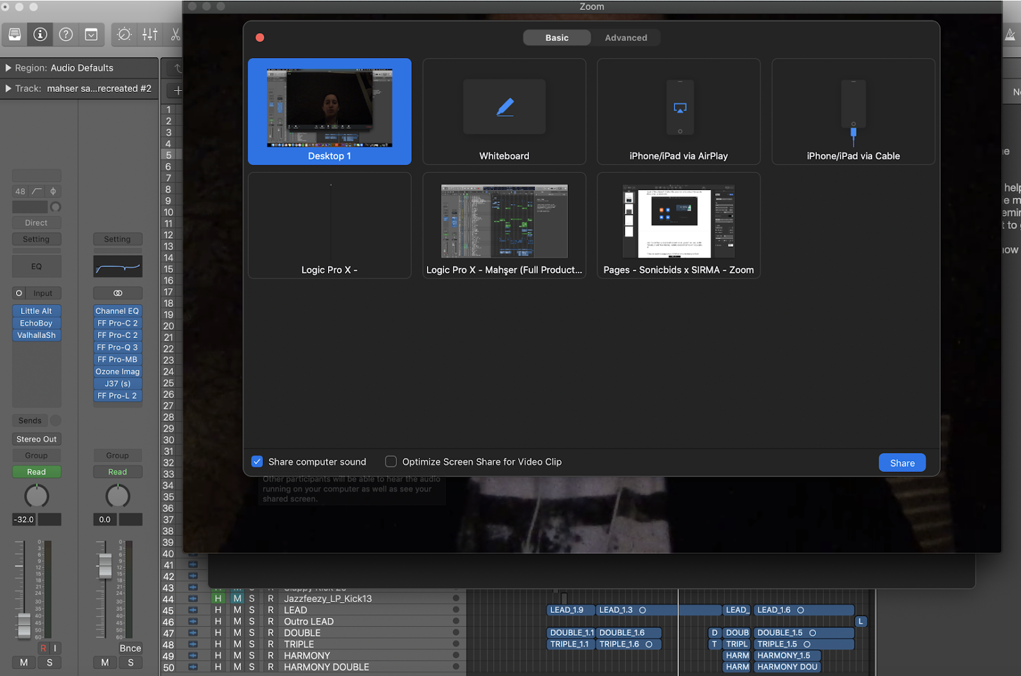
Task: Adjust the left channel pan knob
Action: [36, 496]
